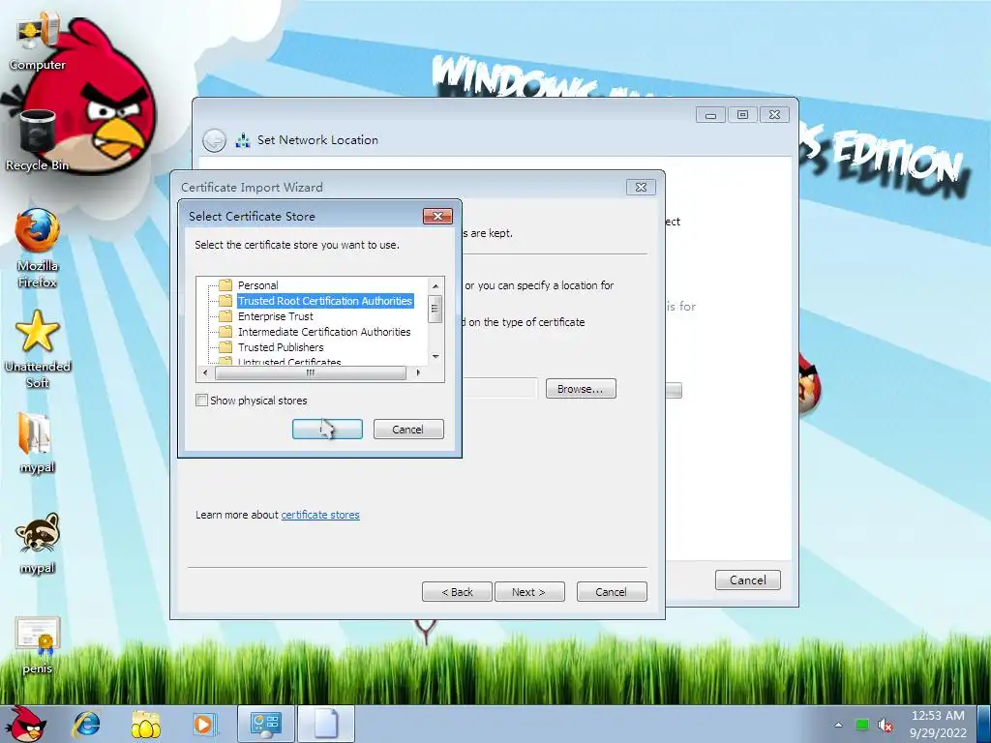
Task: Close the Certificate Import Wizard window
Action: point(641,187)
